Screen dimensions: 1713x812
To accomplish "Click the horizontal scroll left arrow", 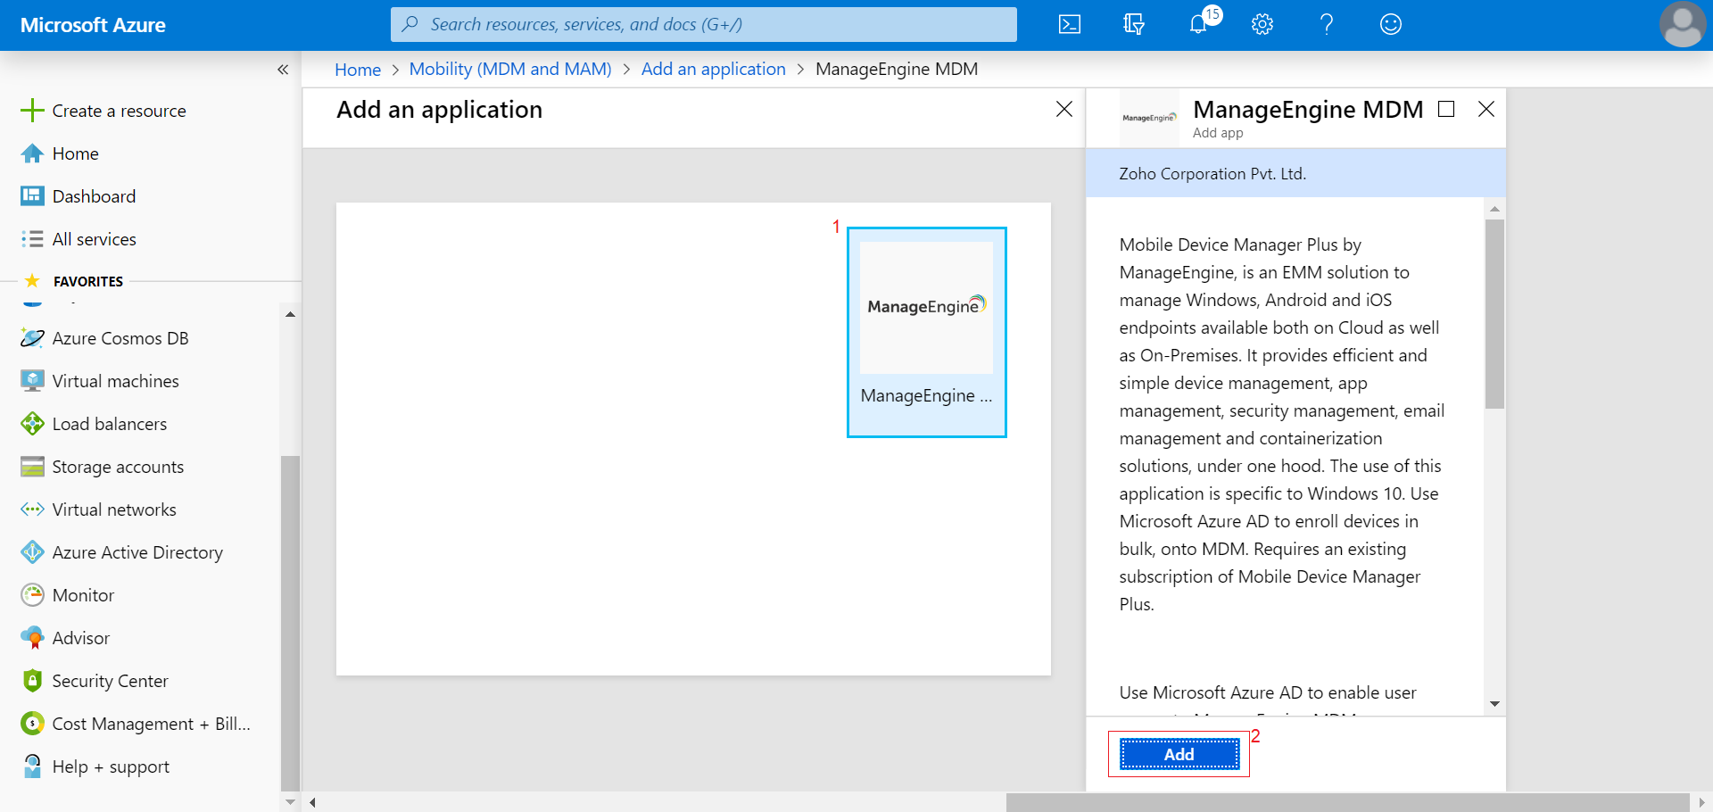I will (312, 802).
